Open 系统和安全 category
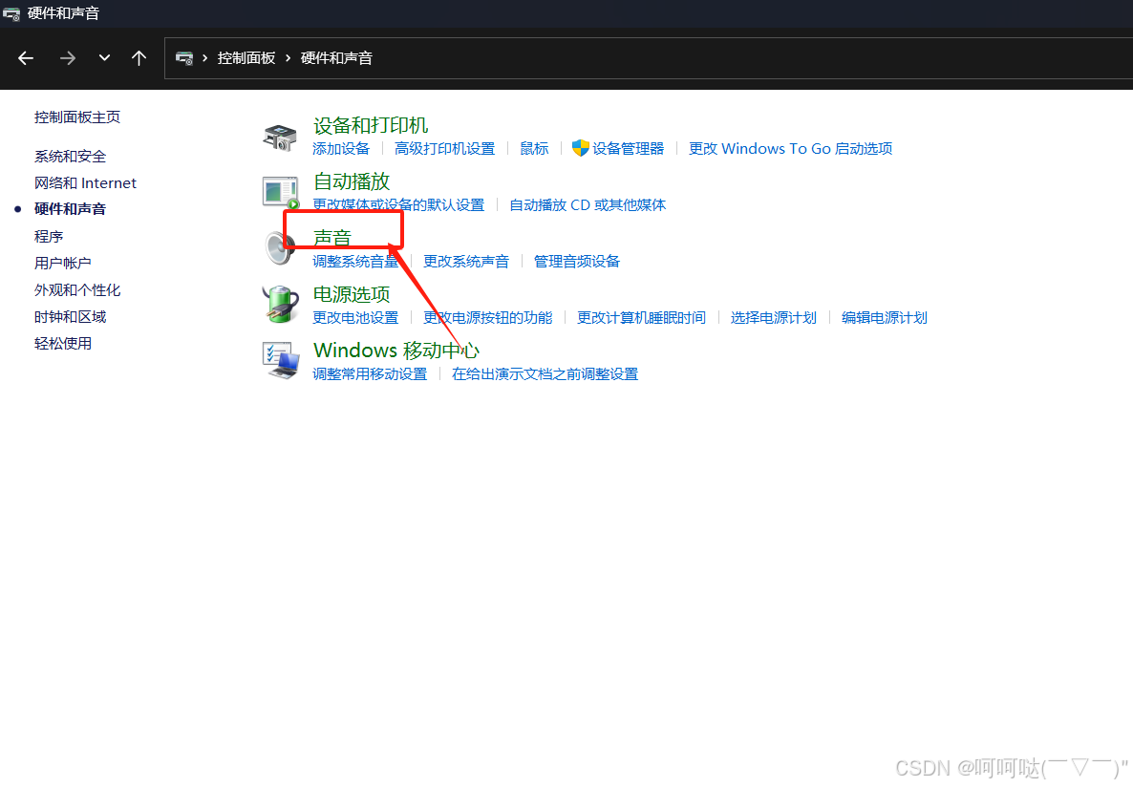The height and width of the screenshot is (787, 1133). [70, 156]
